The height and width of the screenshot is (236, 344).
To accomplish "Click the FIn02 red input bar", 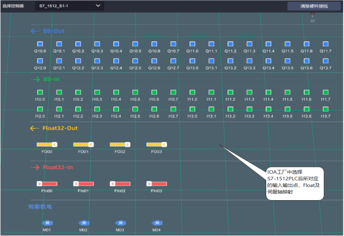I will pos(120,183).
